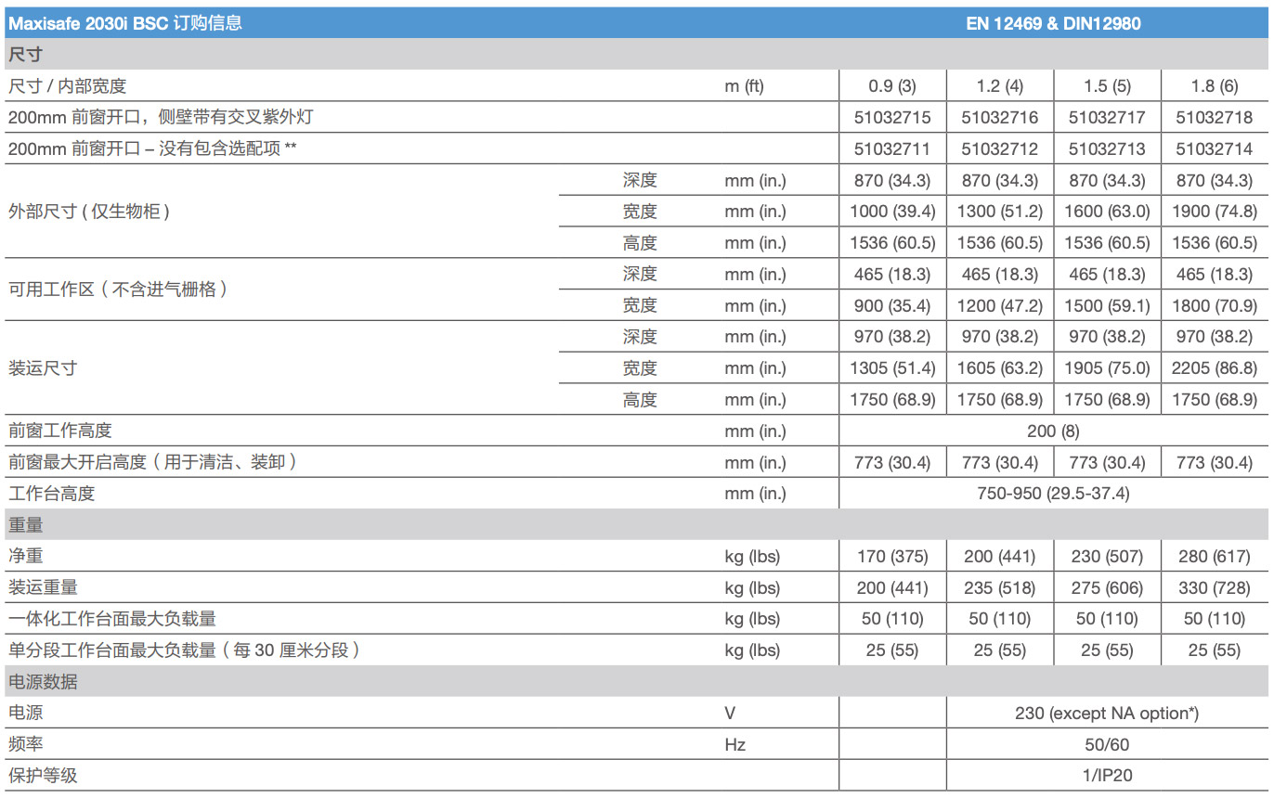The image size is (1274, 798).
Task: Click order number 51032711
Action: pyautogui.click(x=892, y=149)
